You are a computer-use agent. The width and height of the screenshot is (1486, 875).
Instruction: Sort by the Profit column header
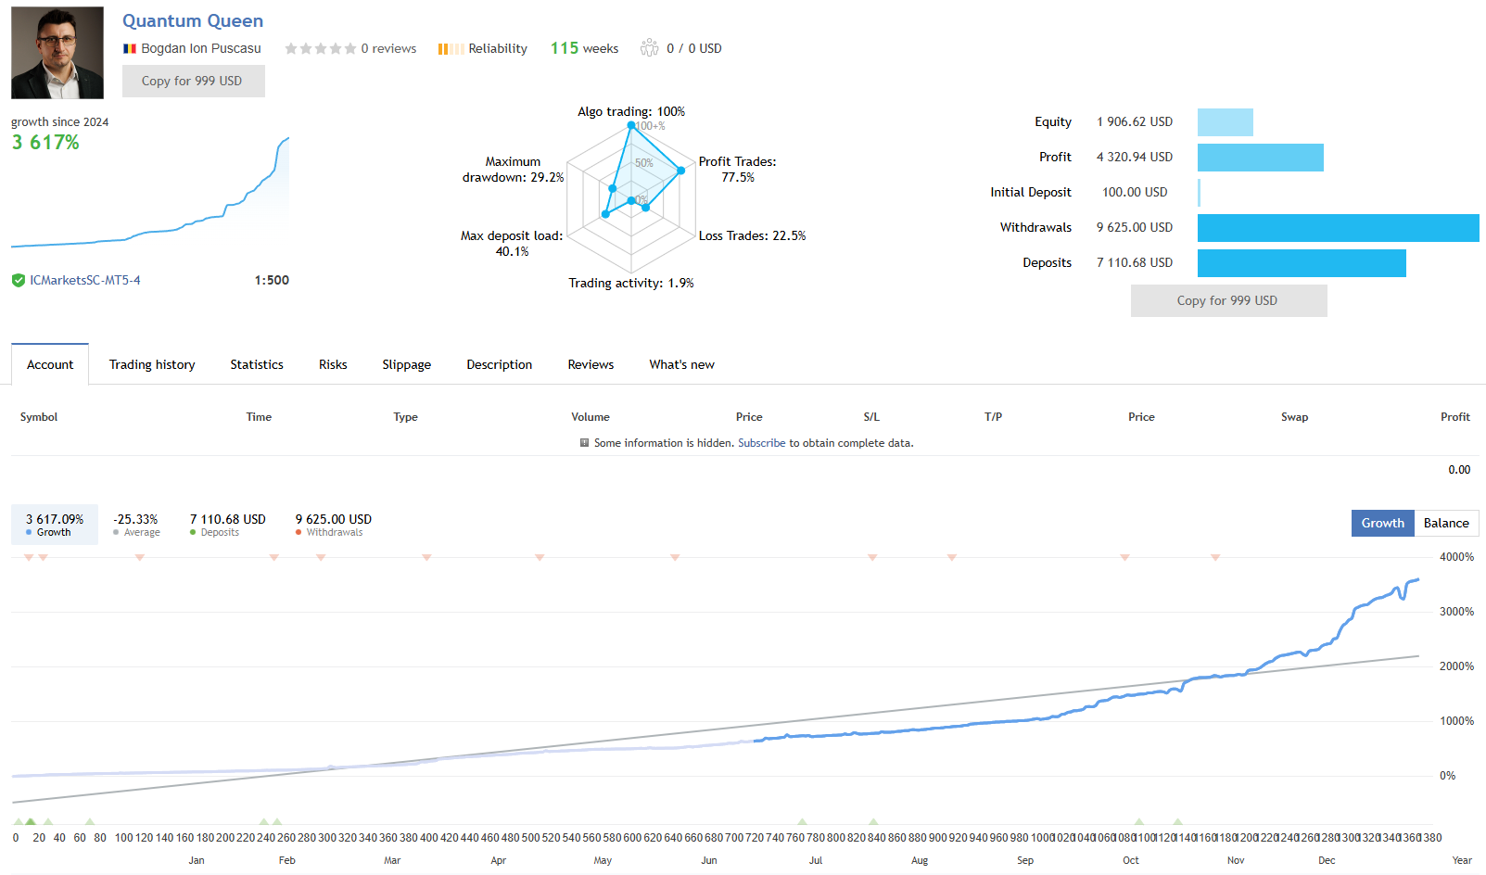pyautogui.click(x=1454, y=417)
